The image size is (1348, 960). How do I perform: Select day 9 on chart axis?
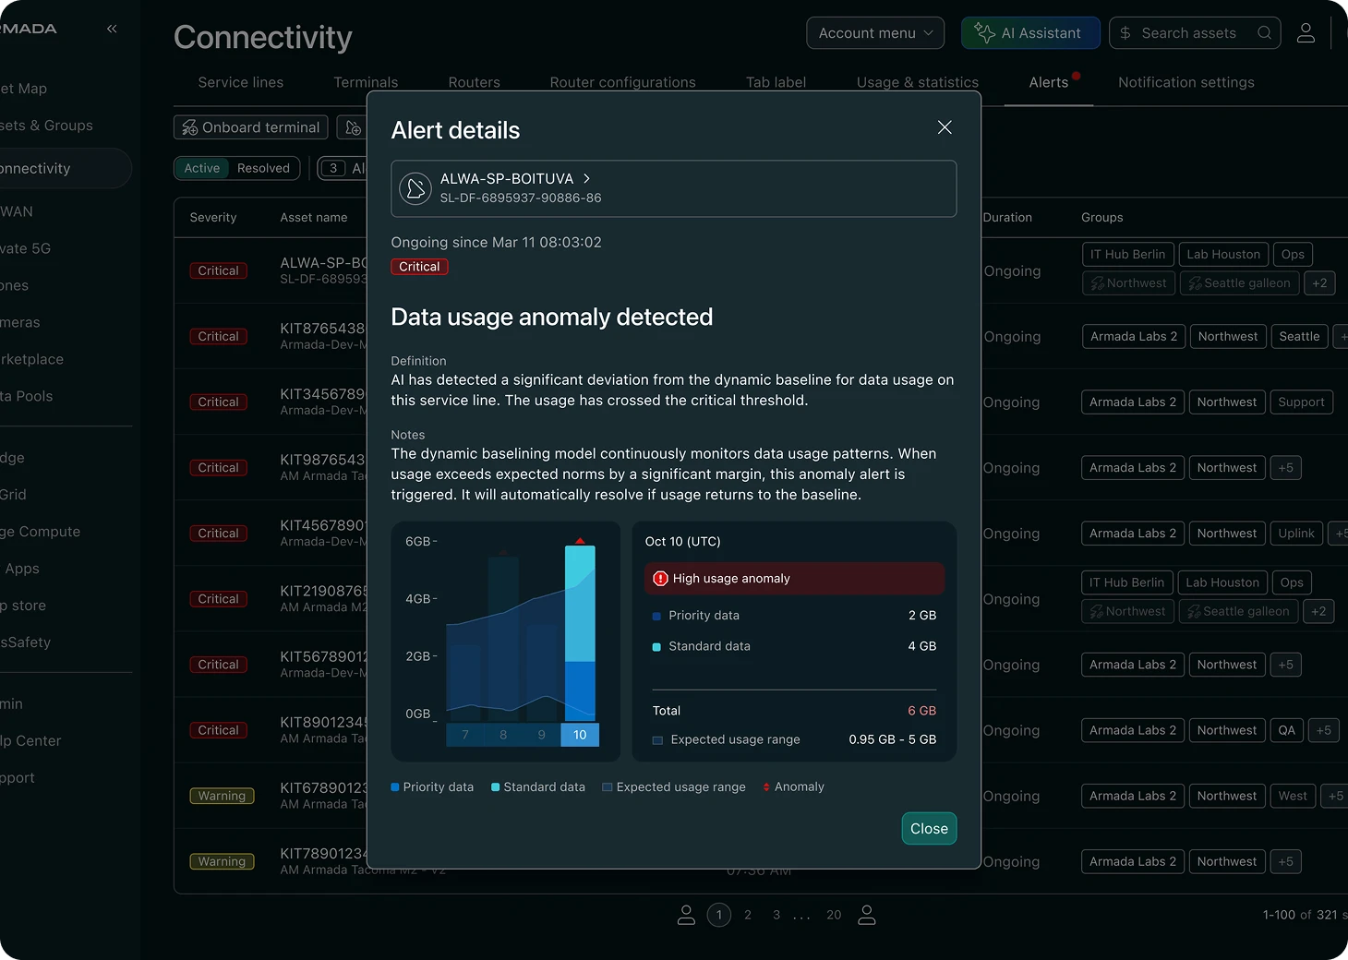pyautogui.click(x=541, y=735)
